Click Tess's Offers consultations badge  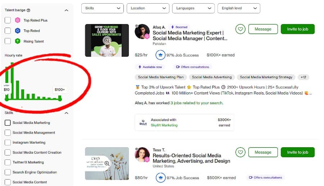266,177
